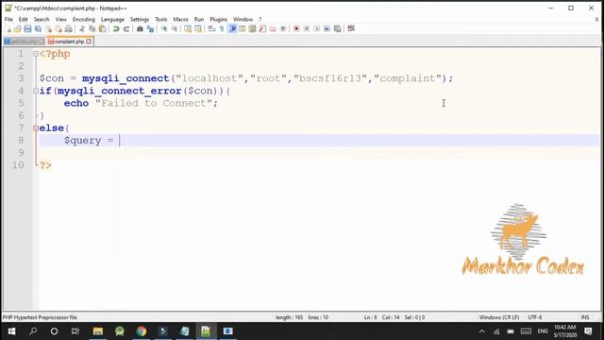Collapse the else block fold marker
Image resolution: width=604 pixels, height=340 pixels.
(x=36, y=128)
